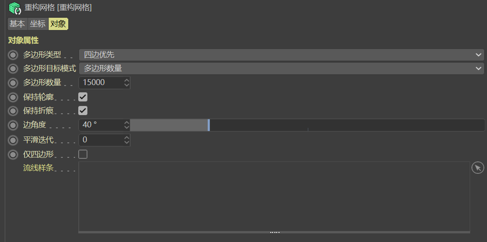The height and width of the screenshot is (242, 487).
Task: Click the keyframe circle next to 多边形目标模式
Action: (x=13, y=69)
